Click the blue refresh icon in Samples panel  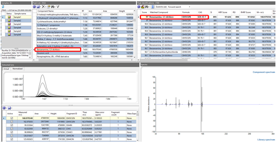pyautogui.click(x=3, y=7)
